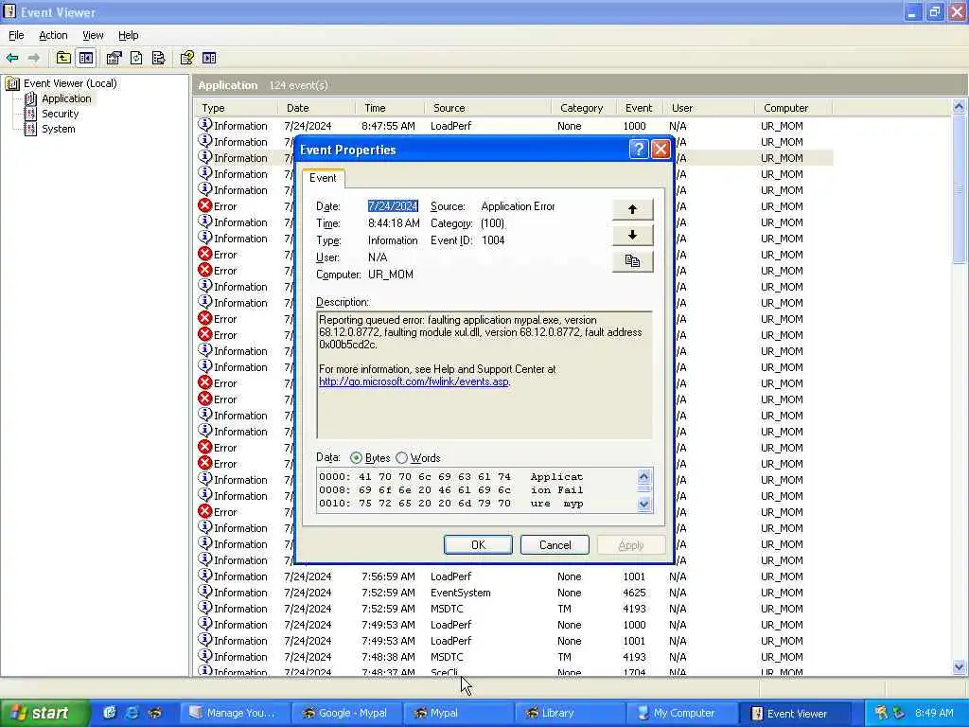Sort events by the Type column header

click(237, 108)
